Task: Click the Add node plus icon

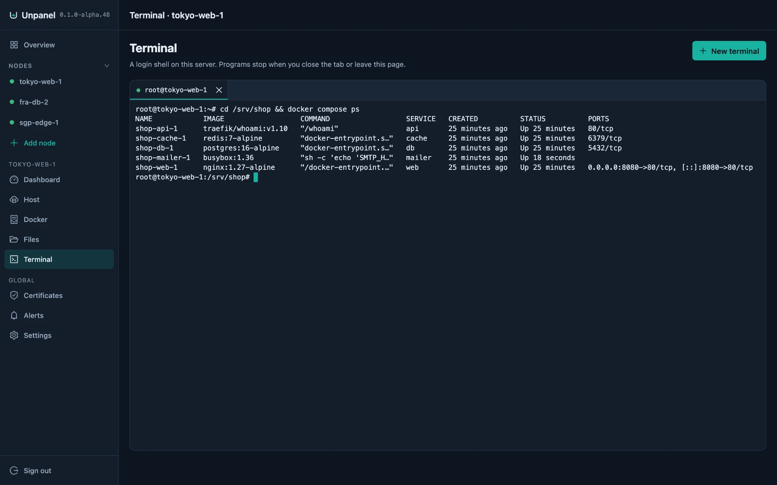Action: (x=14, y=143)
